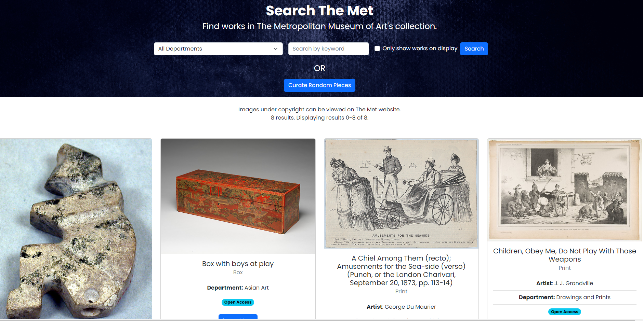Screen dimensions: 643x321
Task: Click the stone figure artifact thumbnail
Action: 76,229
